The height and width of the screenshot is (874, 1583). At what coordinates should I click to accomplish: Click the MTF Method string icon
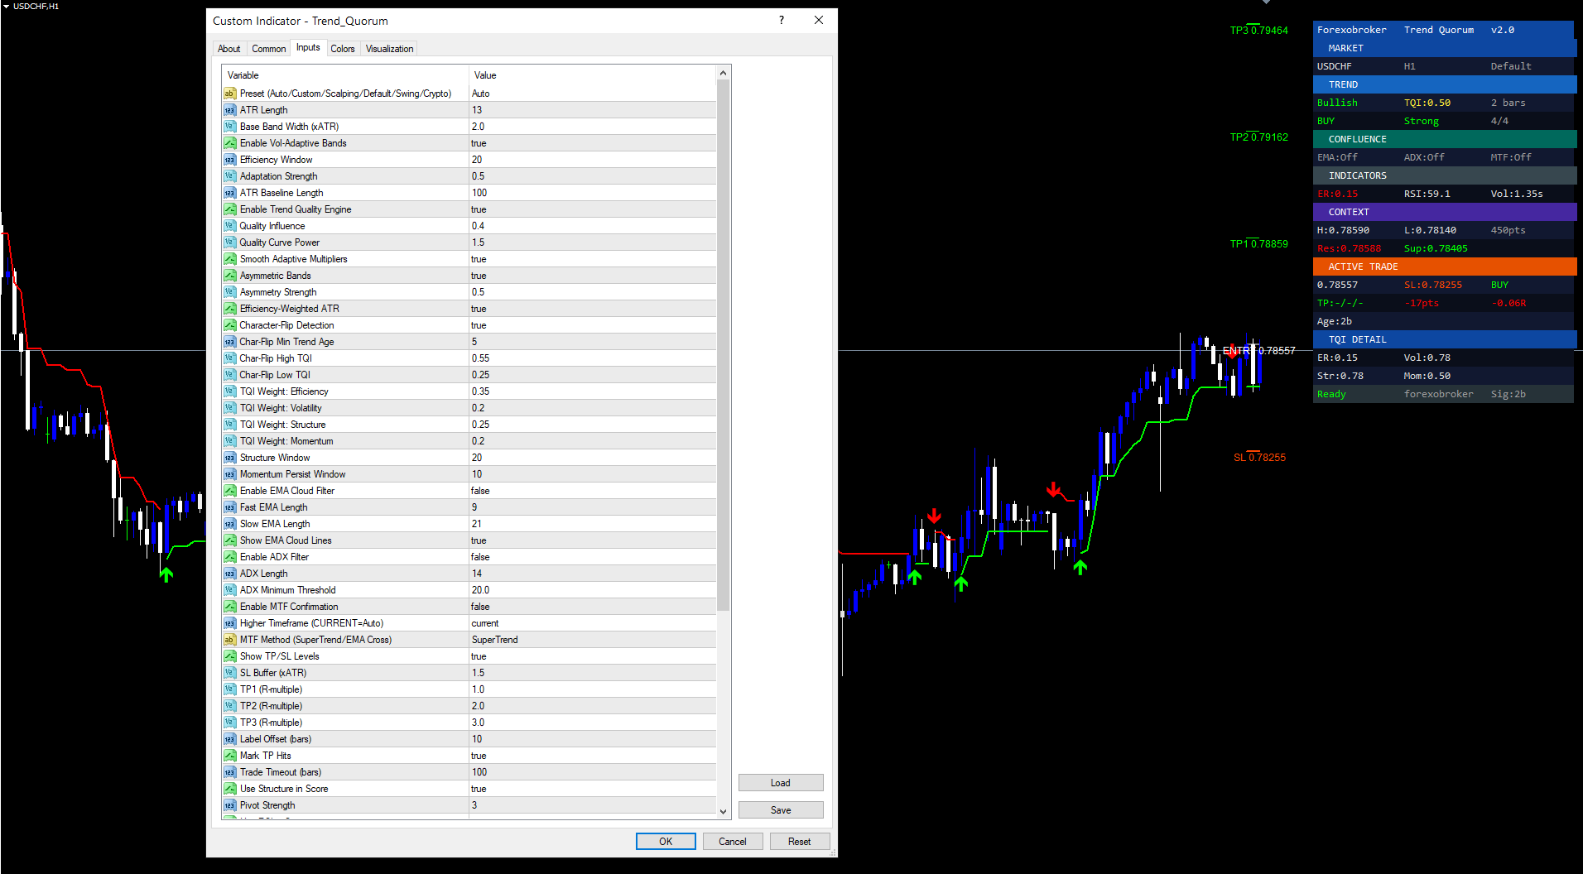[x=229, y=640]
